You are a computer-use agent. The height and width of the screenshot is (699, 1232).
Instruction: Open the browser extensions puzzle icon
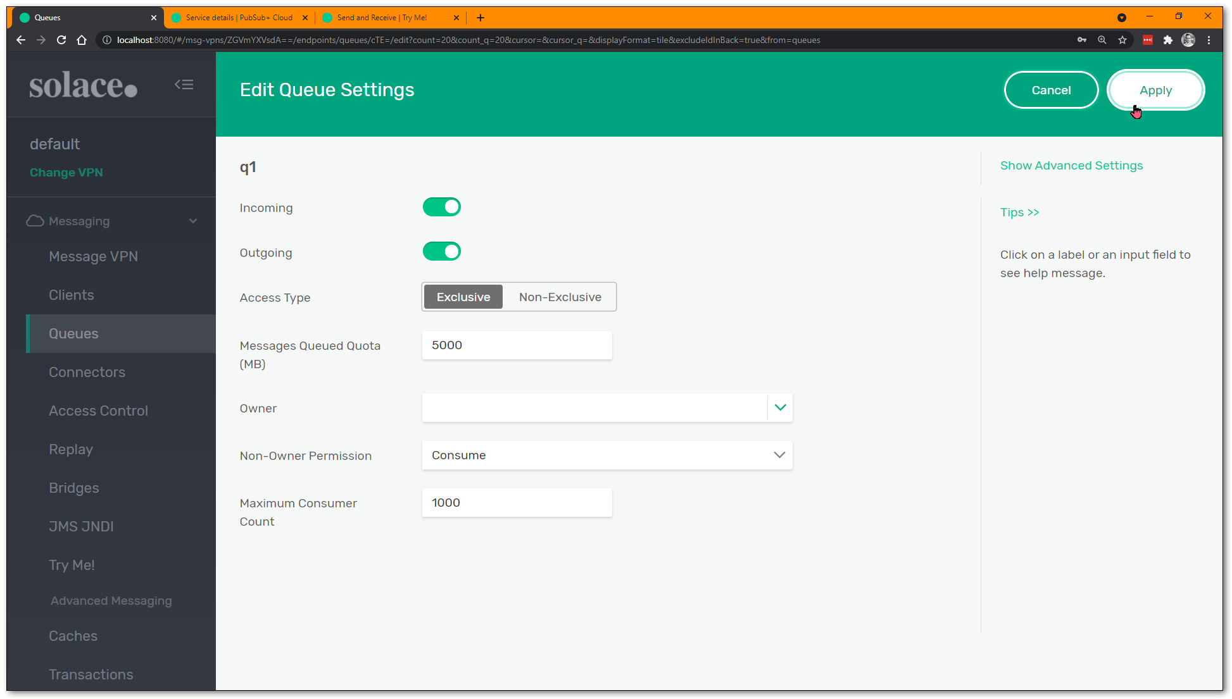pyautogui.click(x=1168, y=40)
